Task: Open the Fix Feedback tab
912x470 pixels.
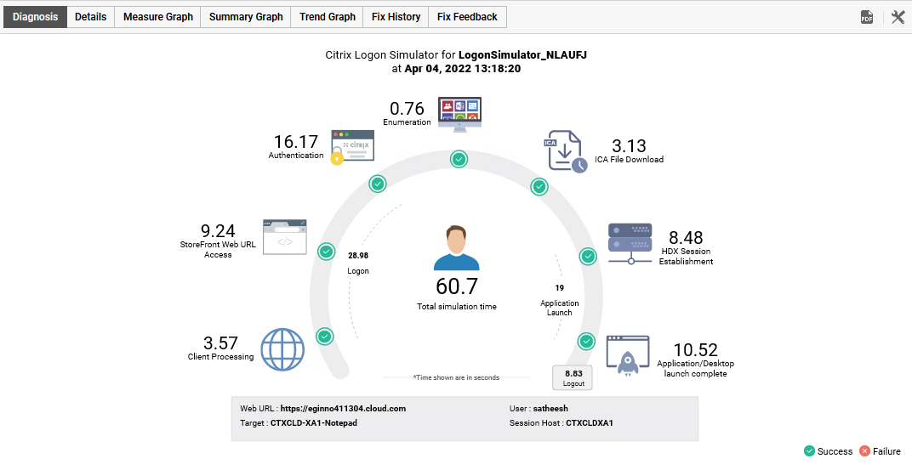Action: [x=467, y=17]
